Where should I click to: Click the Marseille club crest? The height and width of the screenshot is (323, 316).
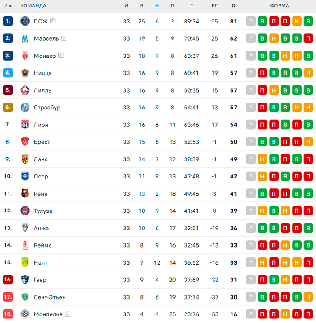point(25,38)
